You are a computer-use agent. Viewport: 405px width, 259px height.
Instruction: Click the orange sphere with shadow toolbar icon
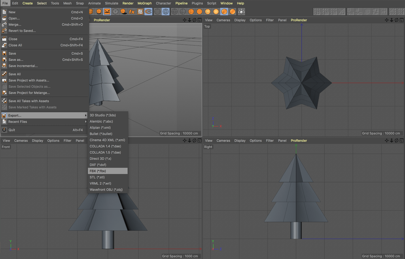[123, 11]
